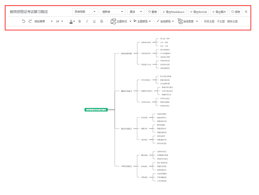Select the green root node of mind map
The height and width of the screenshot is (195, 259).
(96, 110)
